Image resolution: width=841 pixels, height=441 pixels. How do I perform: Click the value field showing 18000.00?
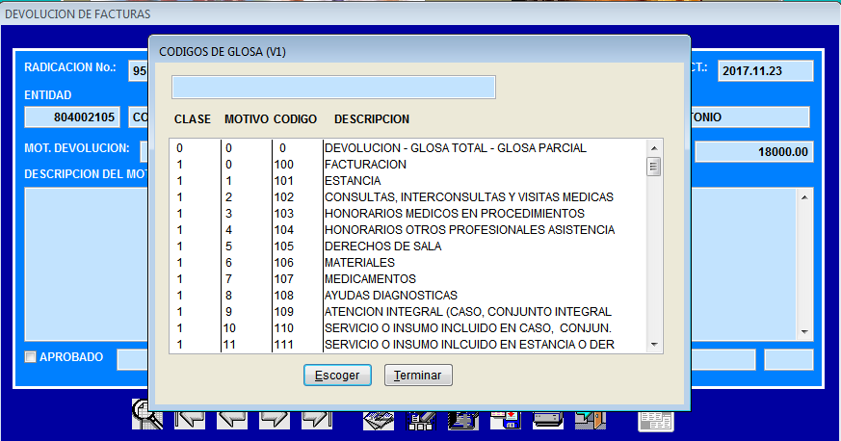[x=754, y=151]
